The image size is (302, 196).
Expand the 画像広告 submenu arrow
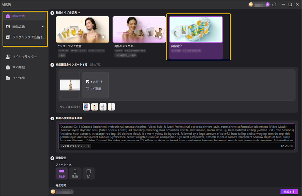[x=43, y=27]
